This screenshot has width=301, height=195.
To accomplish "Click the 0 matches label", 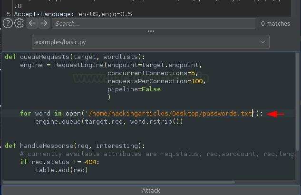I will [x=275, y=24].
